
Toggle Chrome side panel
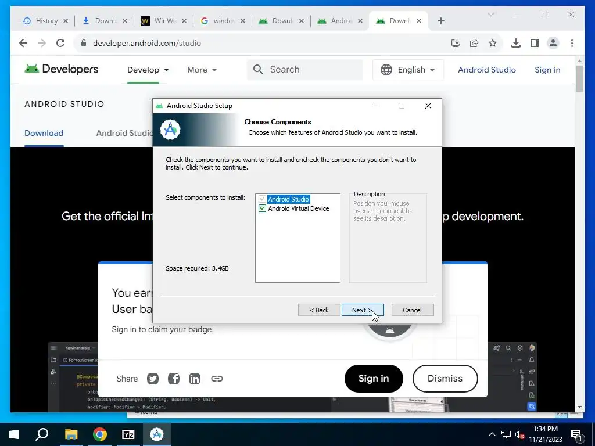coord(535,43)
